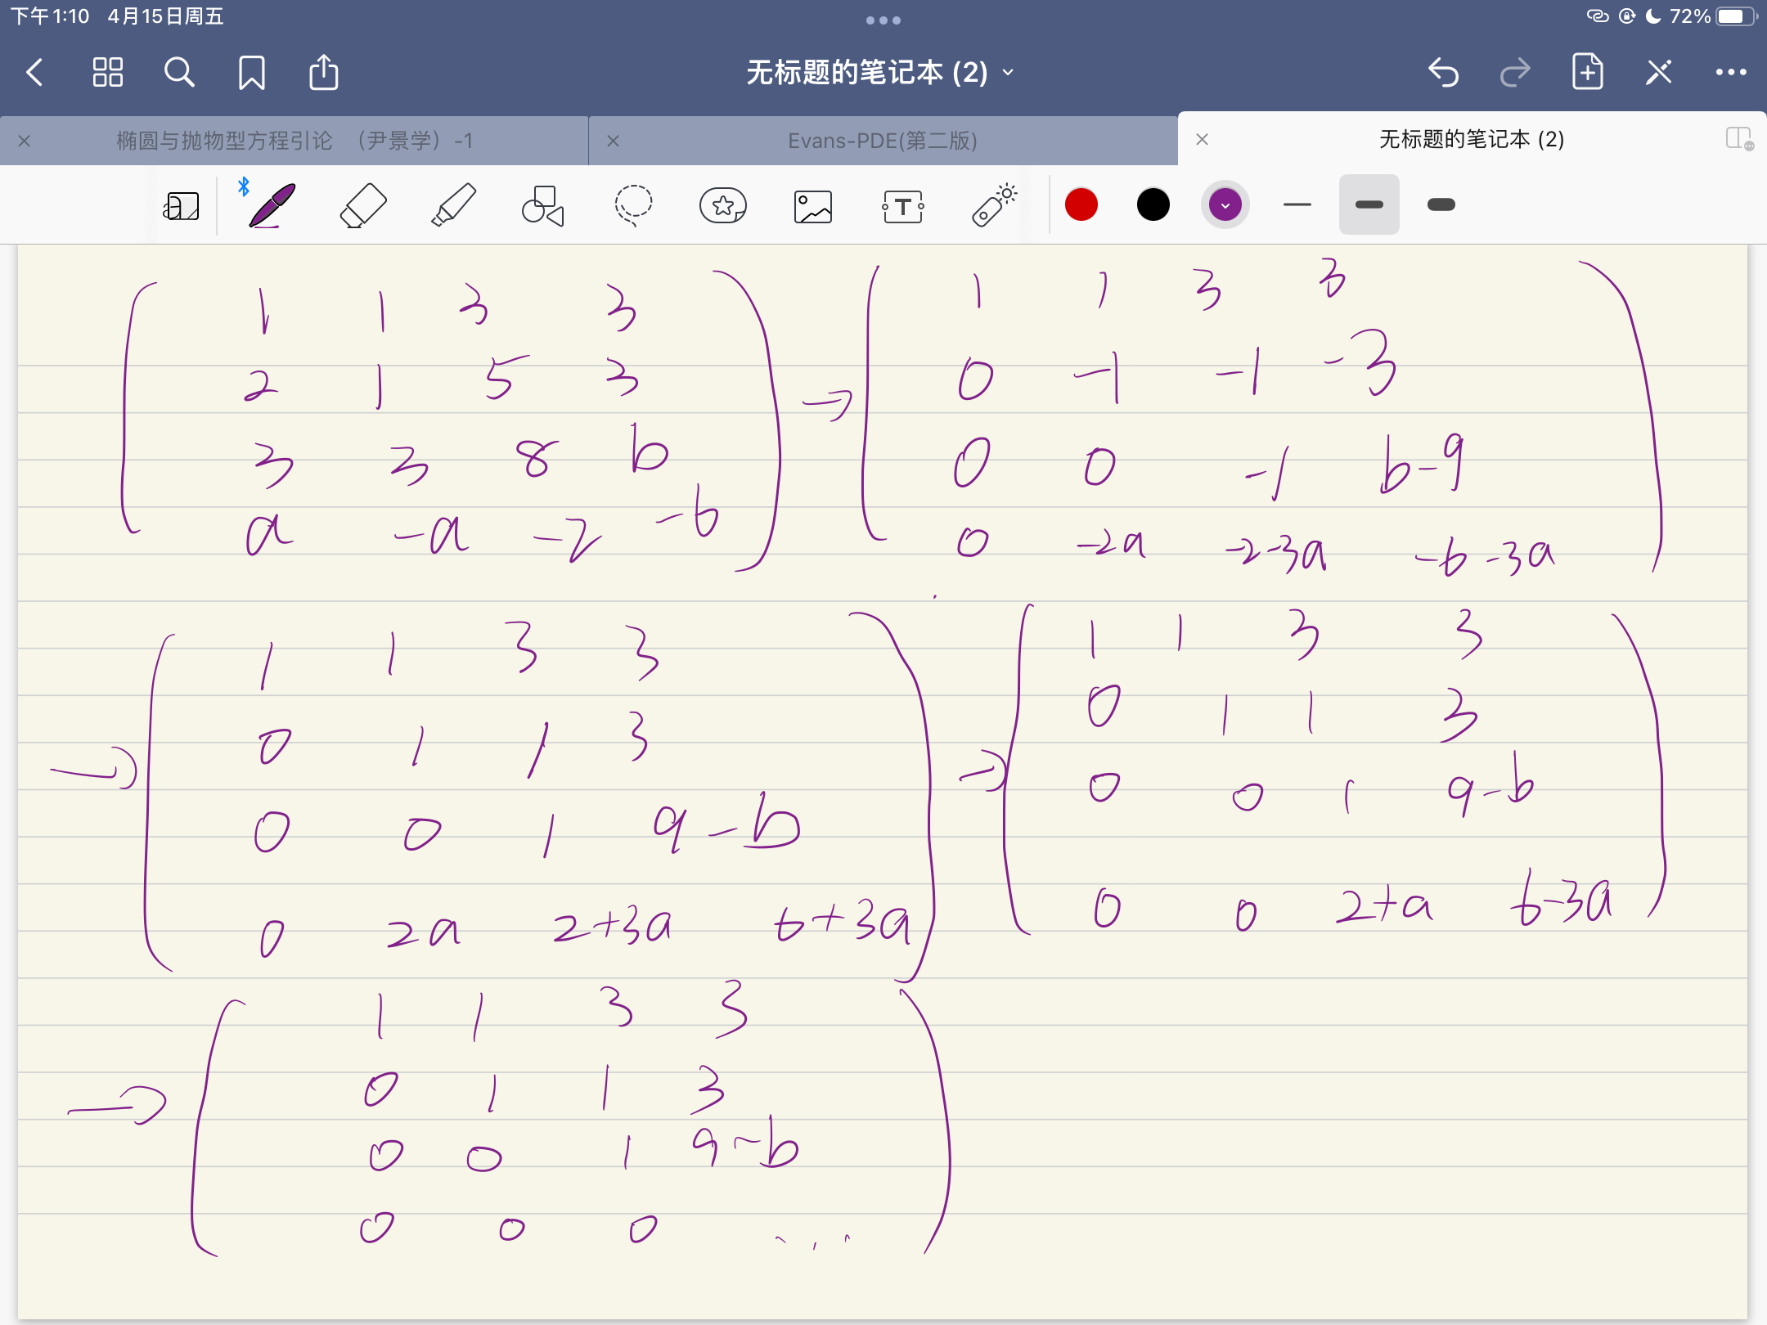Screen dimensions: 1767x1325
Task: Insert an image with picture tool
Action: click(x=813, y=206)
